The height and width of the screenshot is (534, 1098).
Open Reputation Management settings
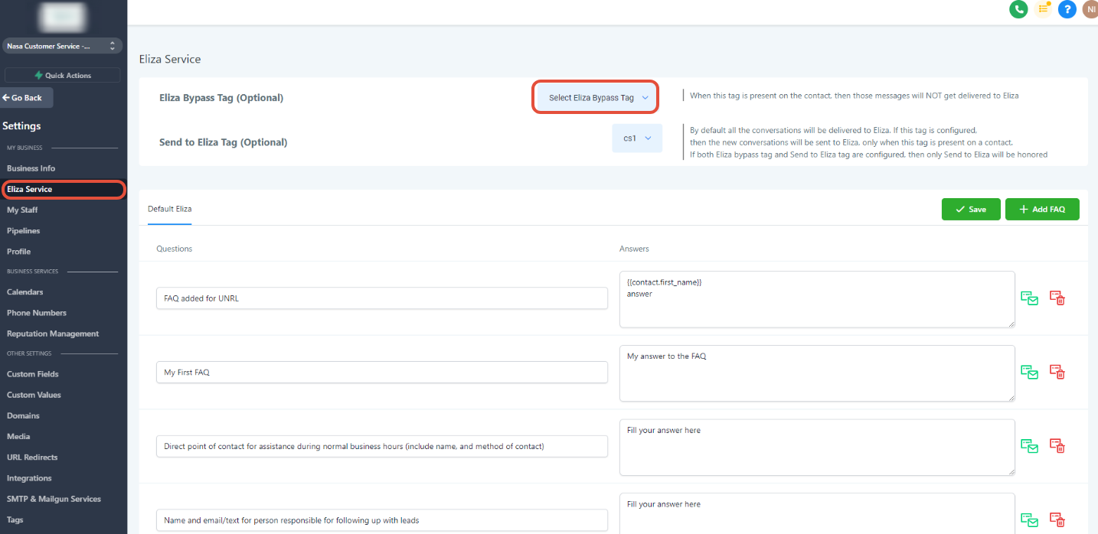pos(53,334)
